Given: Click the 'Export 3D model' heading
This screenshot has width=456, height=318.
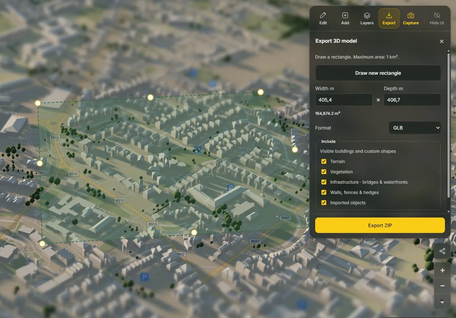Looking at the screenshot, I should (x=336, y=41).
